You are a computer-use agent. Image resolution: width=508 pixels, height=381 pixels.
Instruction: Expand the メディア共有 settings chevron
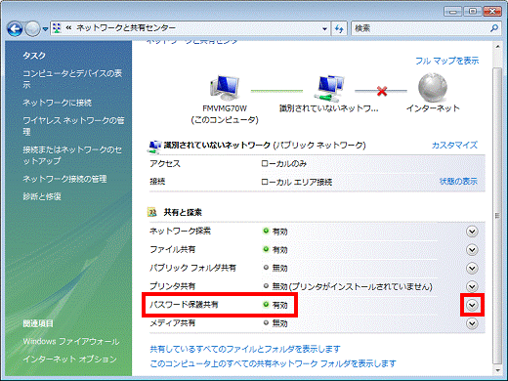pyautogui.click(x=472, y=323)
